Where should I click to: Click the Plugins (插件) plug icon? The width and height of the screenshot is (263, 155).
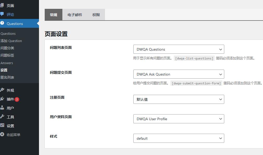coord(2,99)
